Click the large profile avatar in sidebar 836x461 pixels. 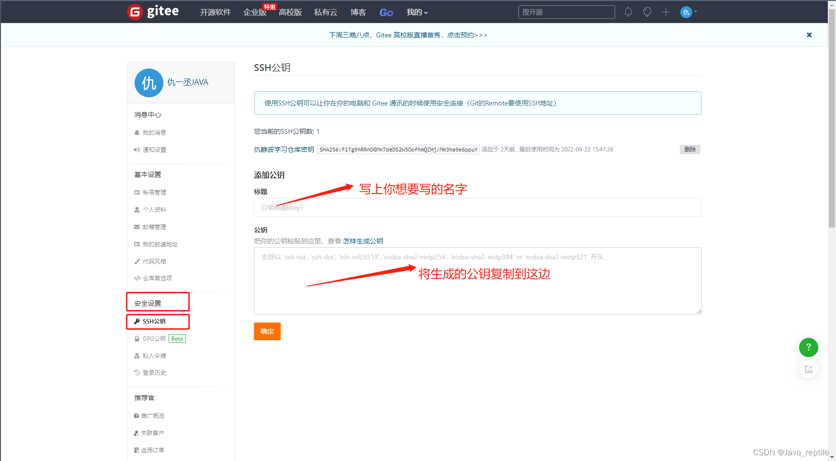pos(149,83)
